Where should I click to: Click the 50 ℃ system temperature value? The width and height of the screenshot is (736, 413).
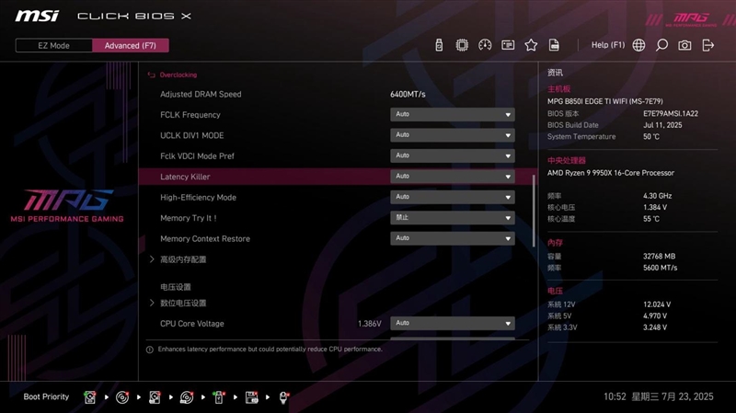pos(651,137)
